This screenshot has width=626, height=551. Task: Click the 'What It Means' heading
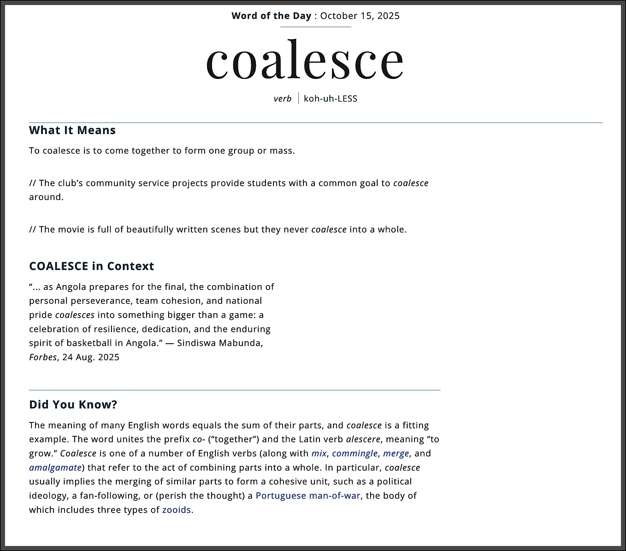[x=72, y=130]
